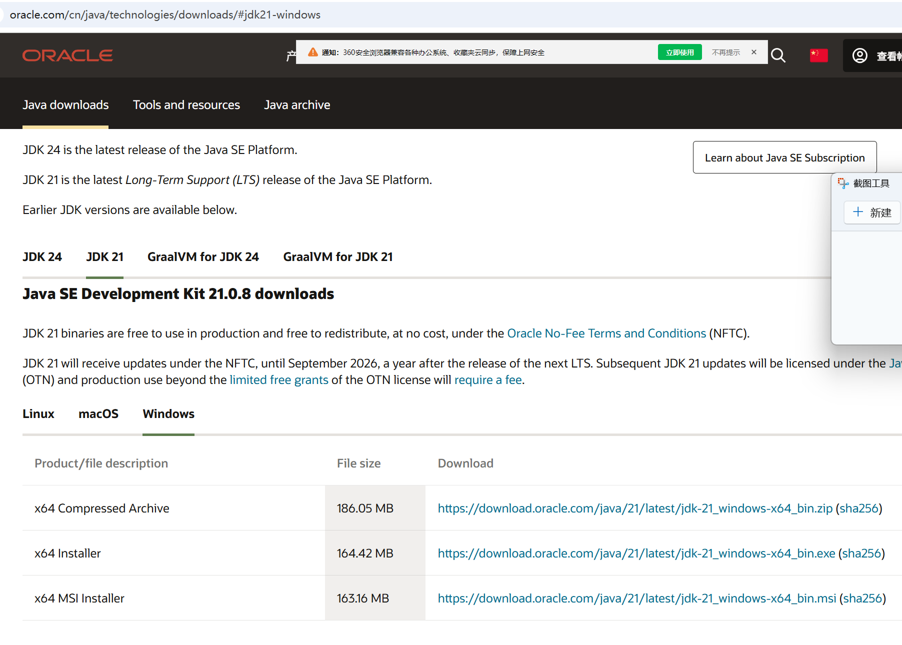
Task: Click the 164.42 MB file size
Action: 365,553
